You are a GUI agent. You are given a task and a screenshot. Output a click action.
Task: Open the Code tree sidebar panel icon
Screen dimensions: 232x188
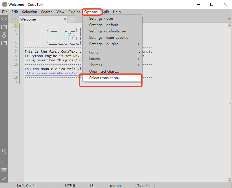4,19
